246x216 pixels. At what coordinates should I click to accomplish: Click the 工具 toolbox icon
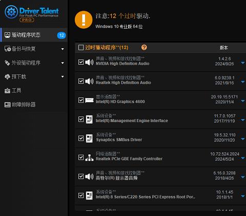tap(7, 90)
